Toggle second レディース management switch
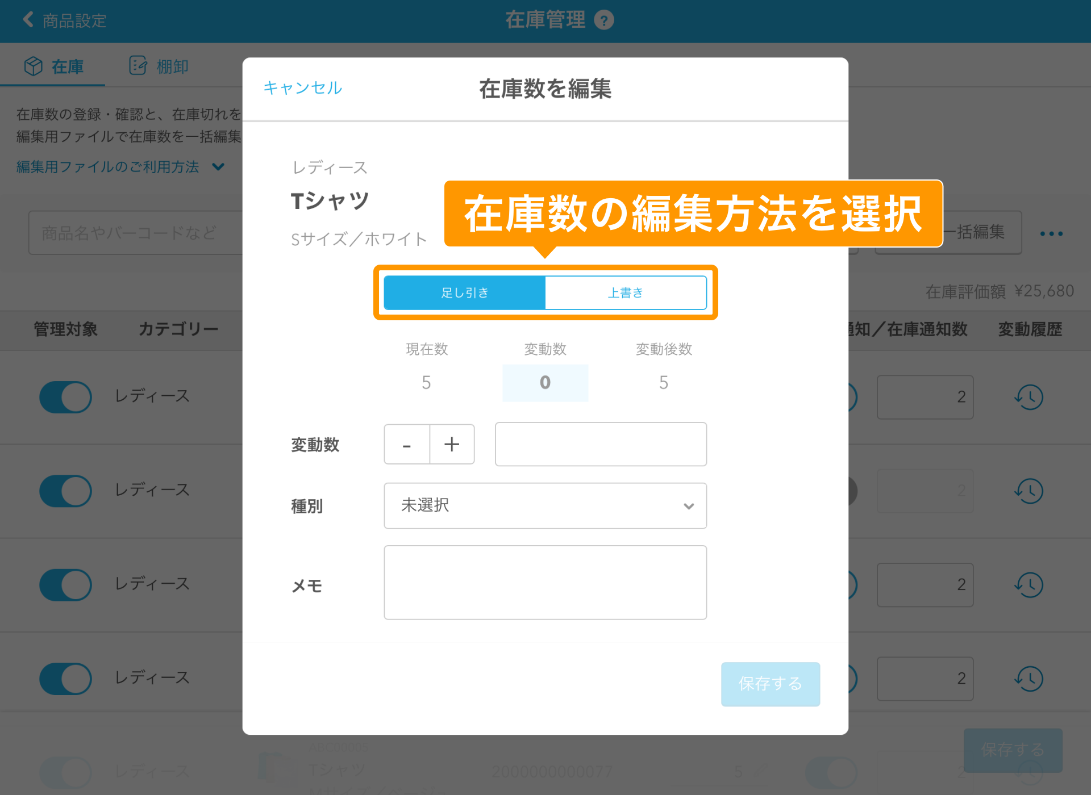The width and height of the screenshot is (1091, 795). click(x=65, y=491)
